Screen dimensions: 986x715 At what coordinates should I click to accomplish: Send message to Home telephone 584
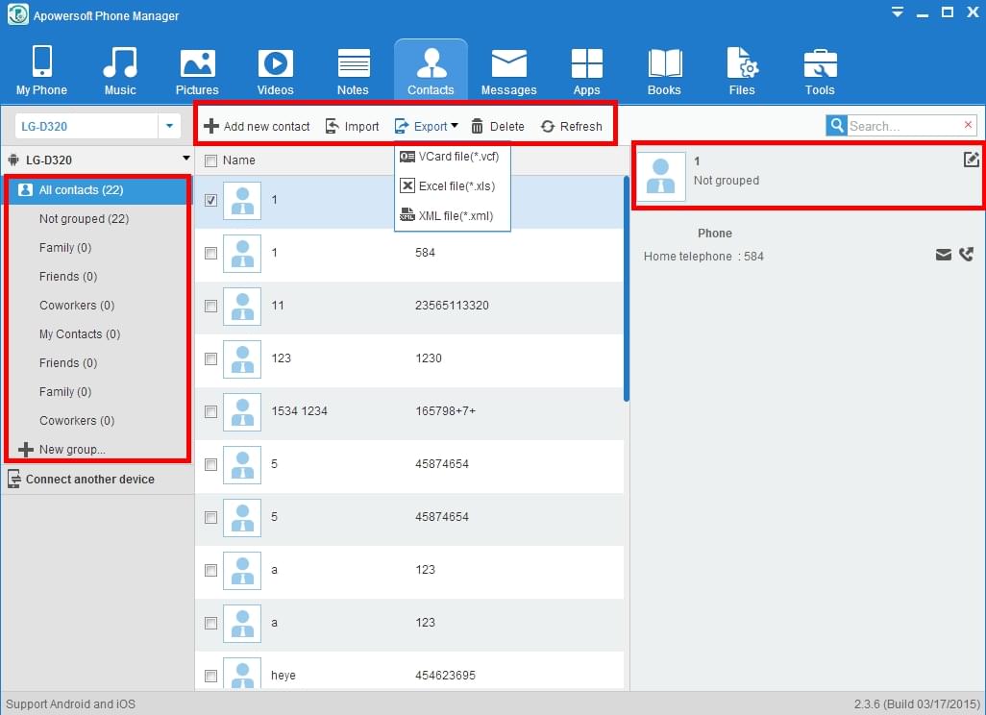point(944,254)
